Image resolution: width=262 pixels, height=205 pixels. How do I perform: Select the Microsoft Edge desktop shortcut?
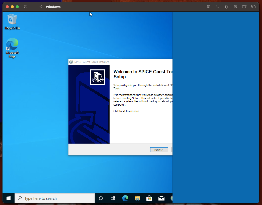(12, 48)
